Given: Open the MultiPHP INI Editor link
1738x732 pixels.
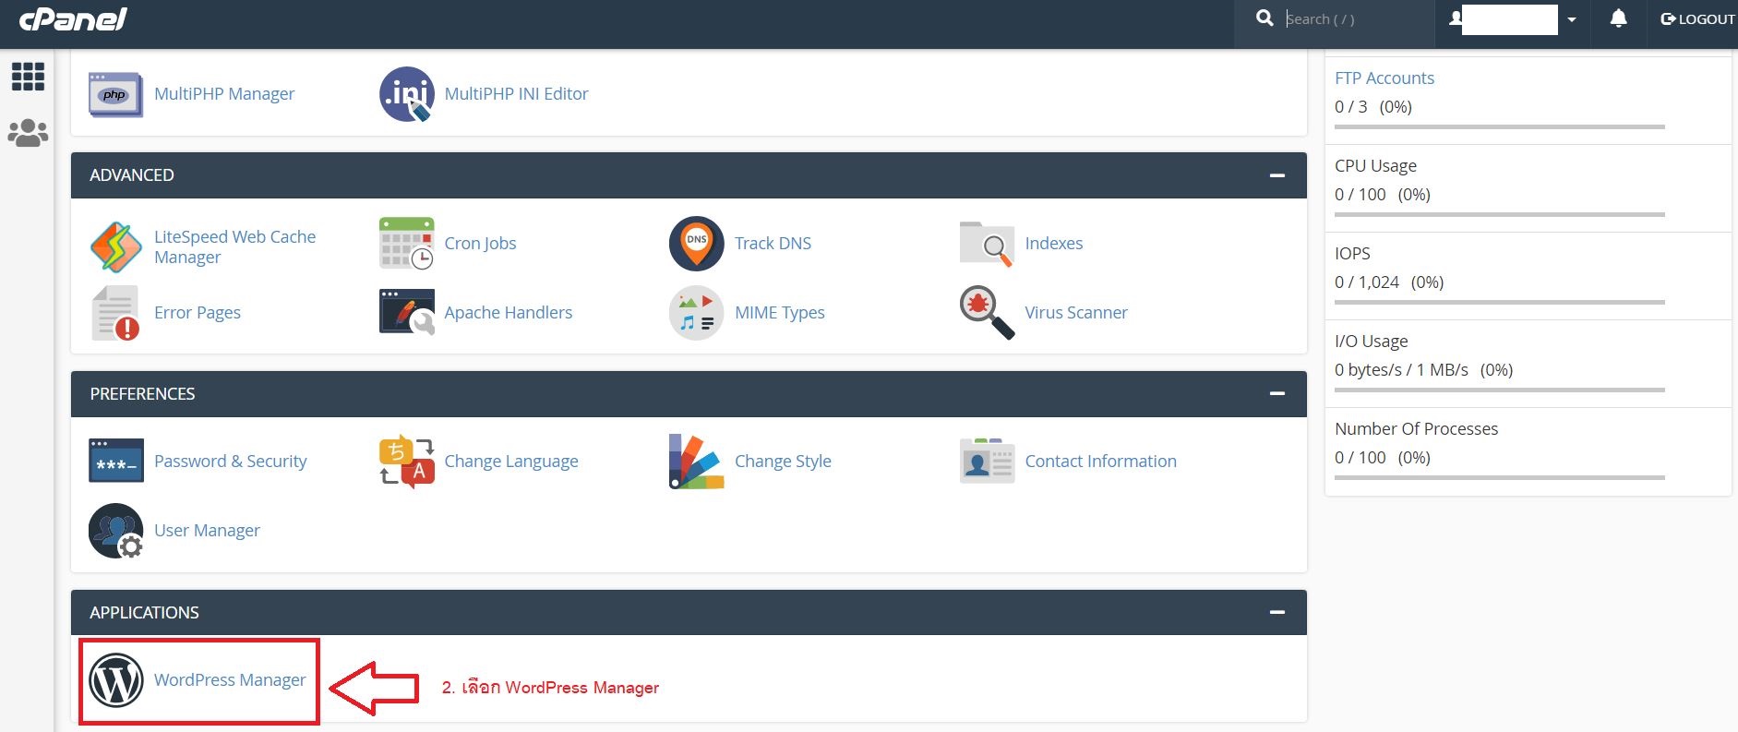Looking at the screenshot, I should click(x=516, y=94).
